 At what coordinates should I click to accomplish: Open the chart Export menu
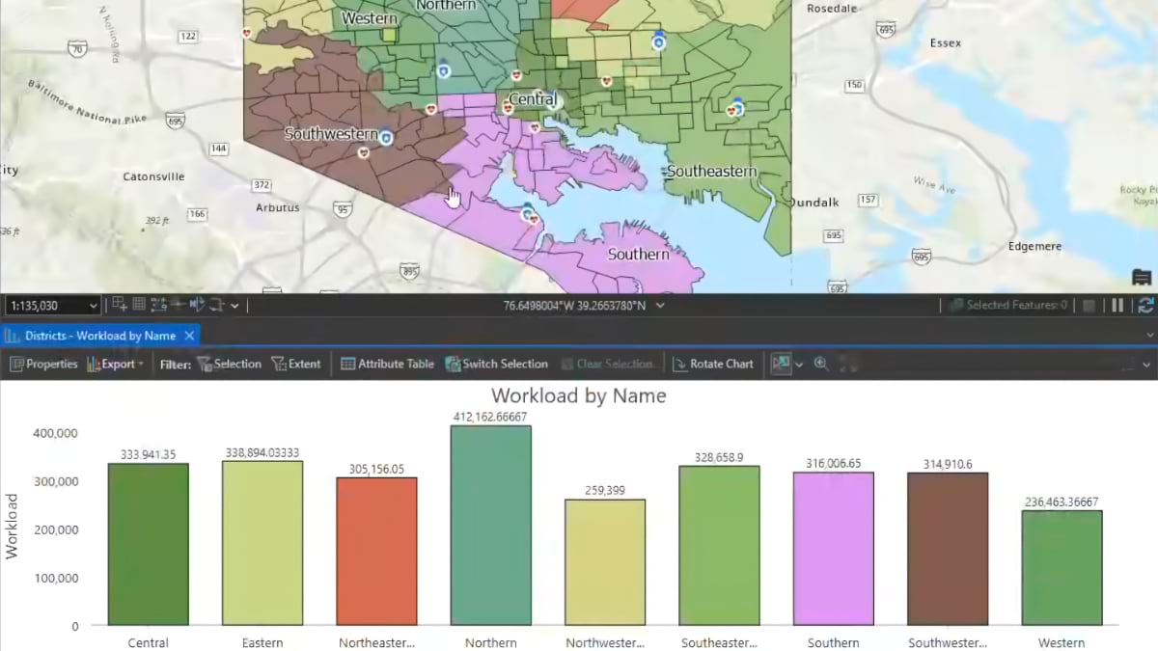coord(115,364)
